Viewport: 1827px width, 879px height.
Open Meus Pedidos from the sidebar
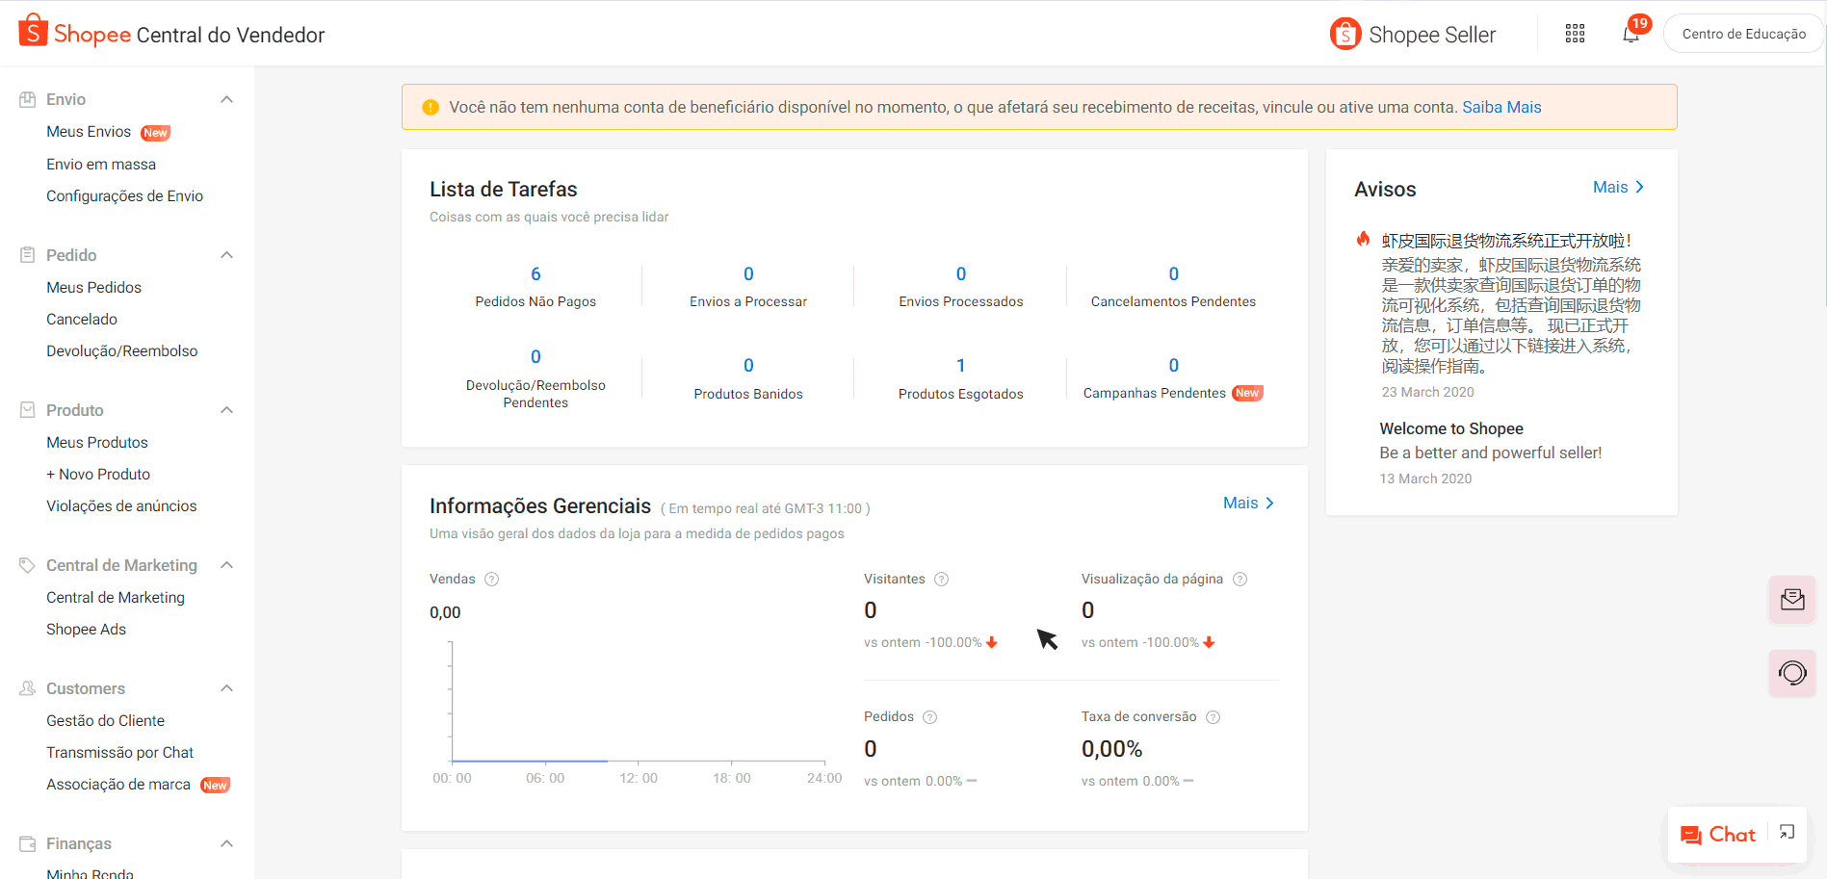click(x=93, y=286)
